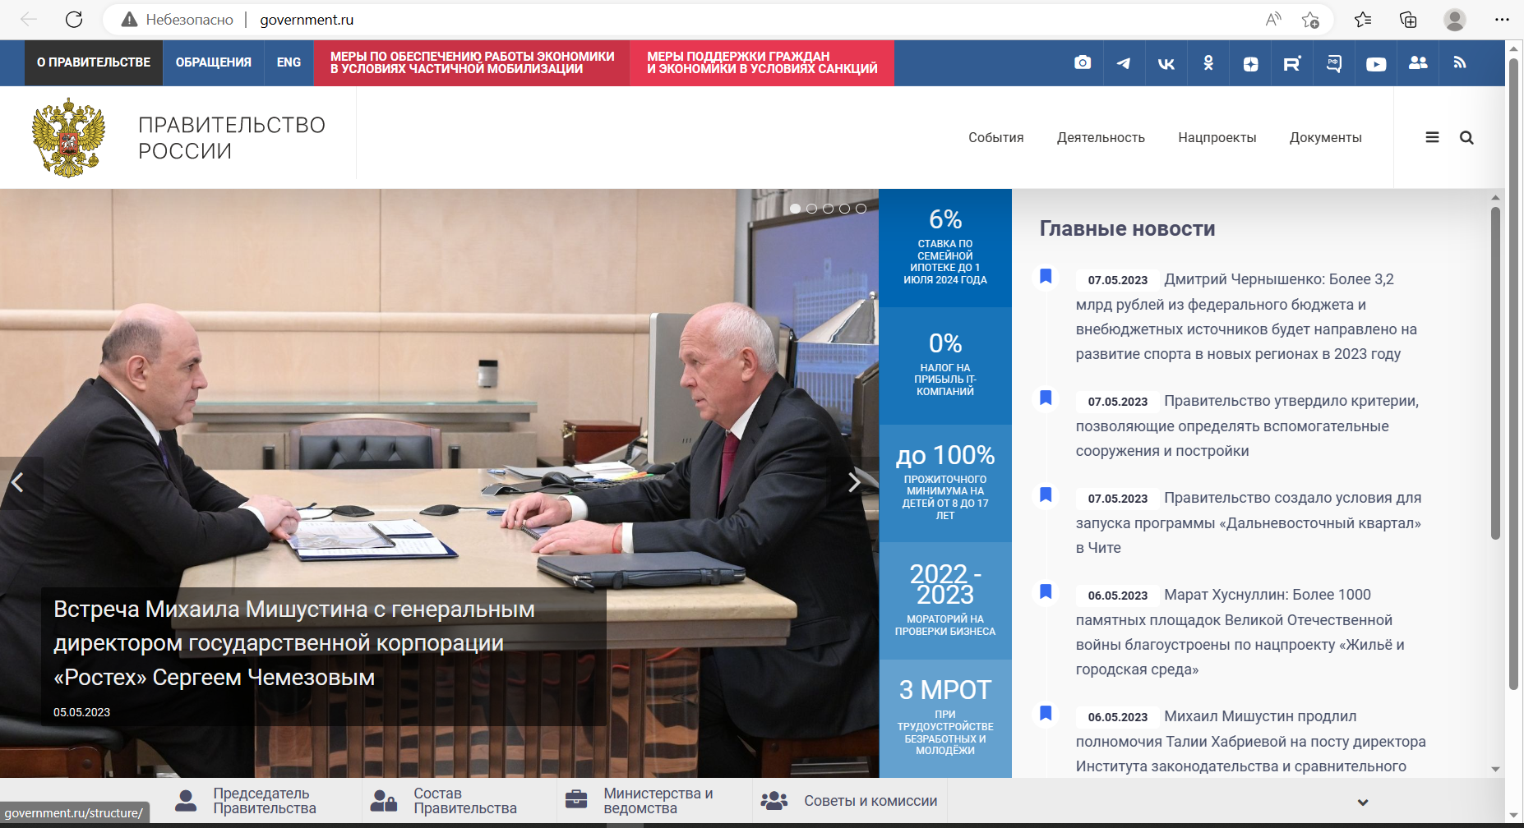
Task: Open the Dzen star icon
Action: (x=1250, y=64)
